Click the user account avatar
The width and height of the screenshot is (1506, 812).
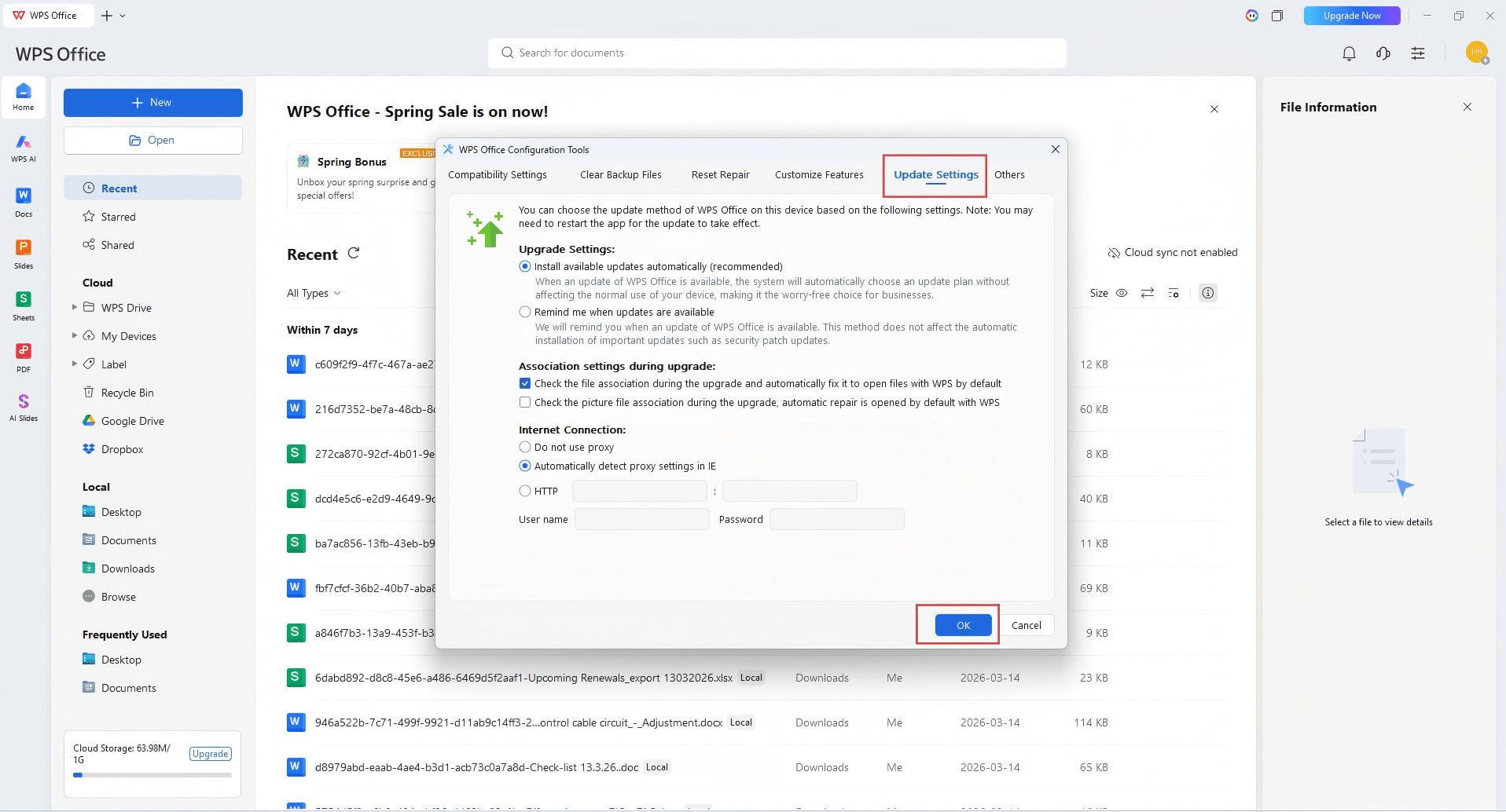[x=1477, y=53]
